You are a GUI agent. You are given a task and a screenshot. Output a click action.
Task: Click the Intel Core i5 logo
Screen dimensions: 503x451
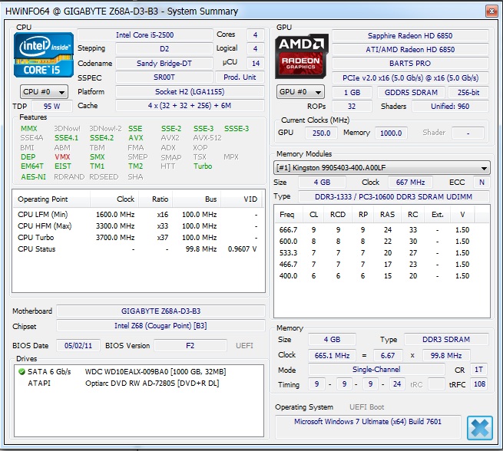pyautogui.click(x=44, y=54)
